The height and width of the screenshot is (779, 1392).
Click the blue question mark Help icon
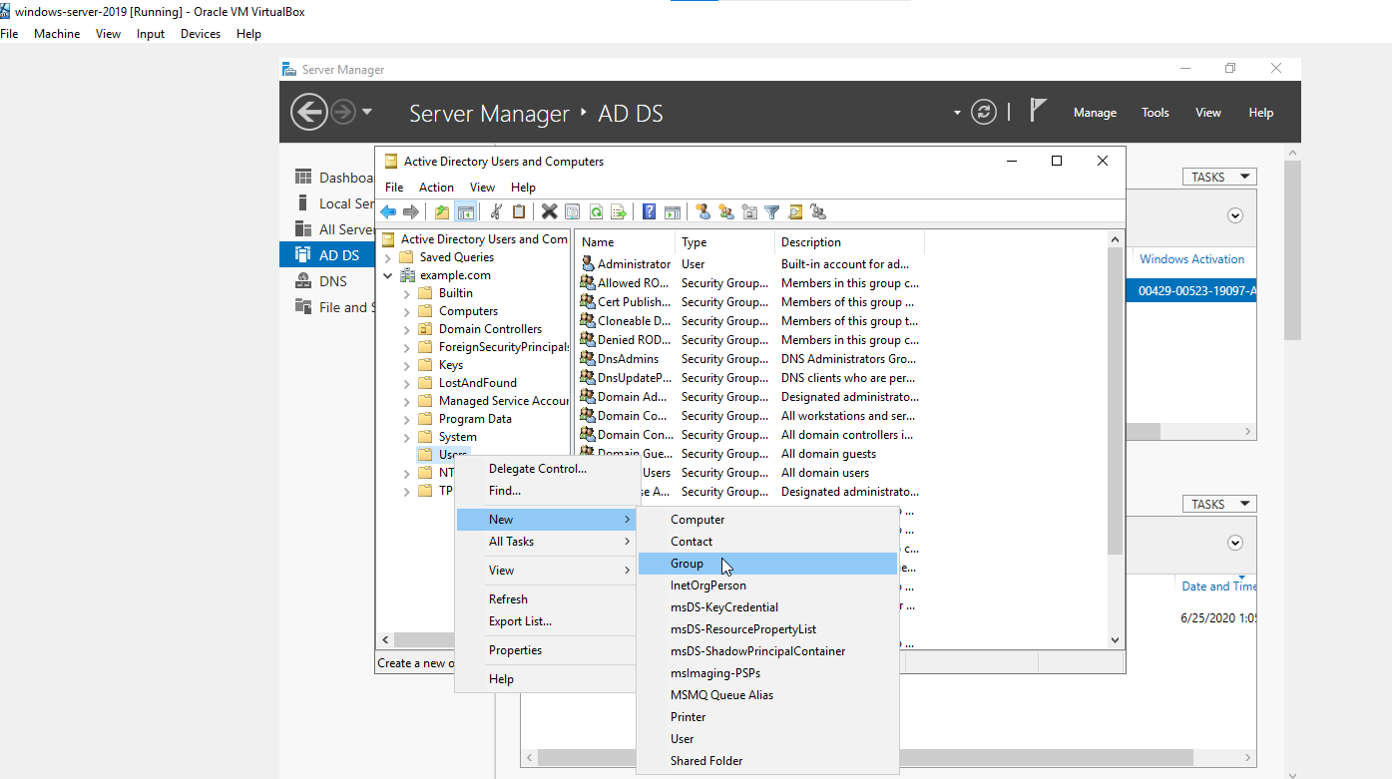click(650, 211)
